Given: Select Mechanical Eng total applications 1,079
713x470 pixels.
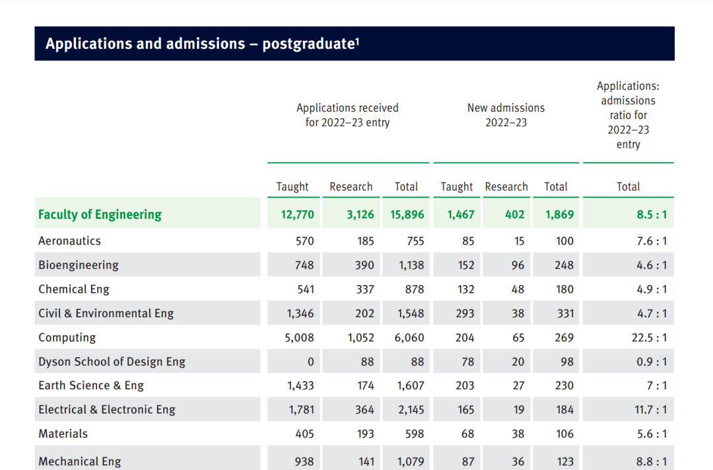Looking at the screenshot, I should point(411,462).
